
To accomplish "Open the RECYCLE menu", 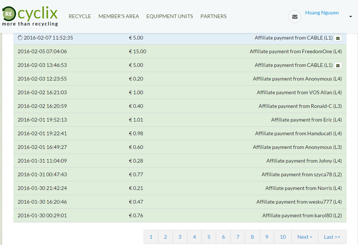I will point(80,16).
